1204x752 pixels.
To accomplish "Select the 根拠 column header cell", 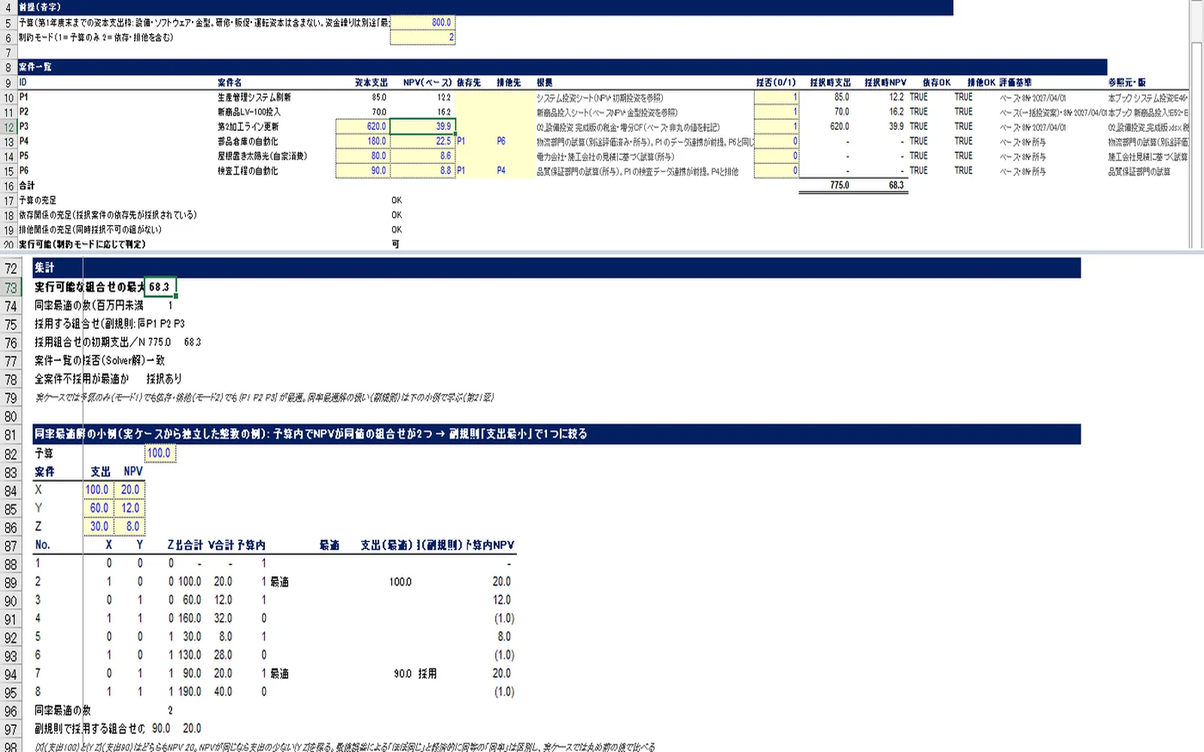I will 544,83.
